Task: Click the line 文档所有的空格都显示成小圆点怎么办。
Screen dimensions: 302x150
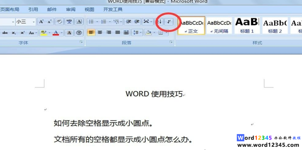Action: coord(123,139)
